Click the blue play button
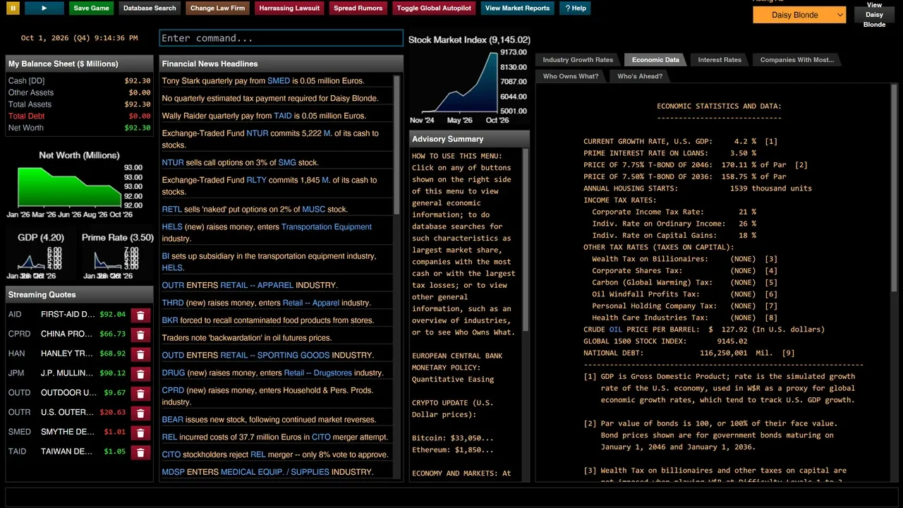The image size is (903, 508). point(44,8)
